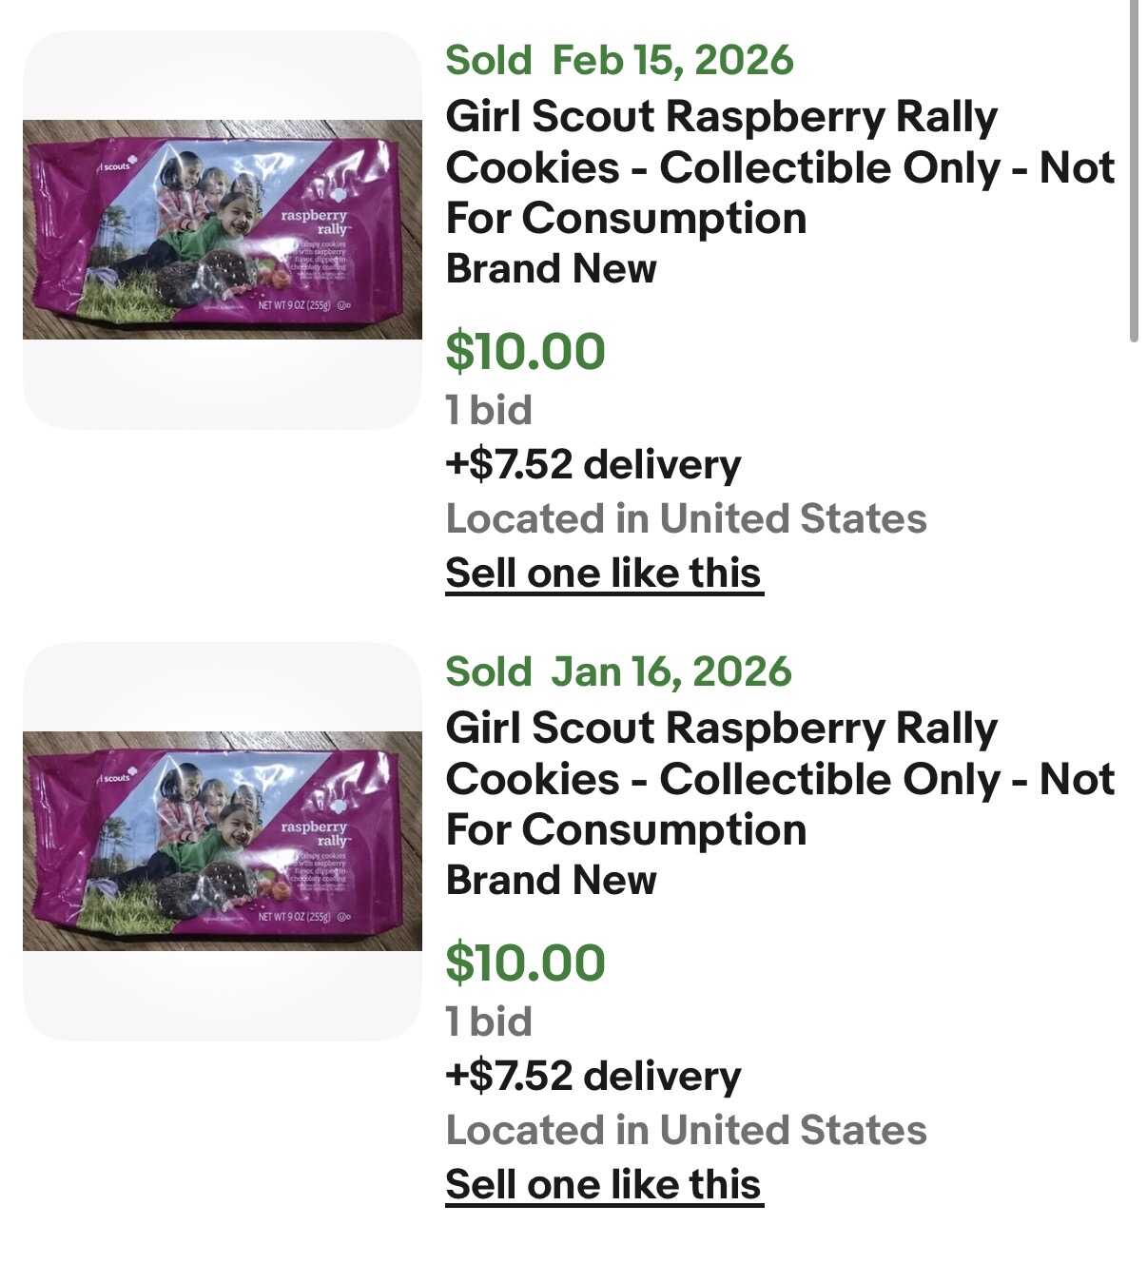Viewport: 1147px width, 1264px height.
Task: Click '+$7.52 delivery' on the Jan 16 listing
Action: point(593,1077)
